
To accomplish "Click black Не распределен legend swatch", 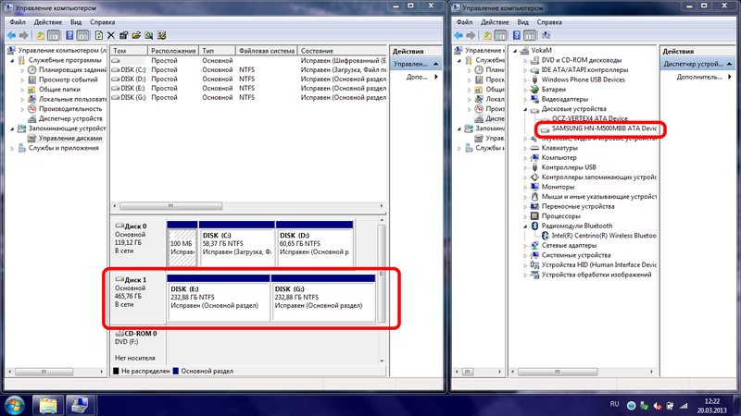I will click(116, 372).
